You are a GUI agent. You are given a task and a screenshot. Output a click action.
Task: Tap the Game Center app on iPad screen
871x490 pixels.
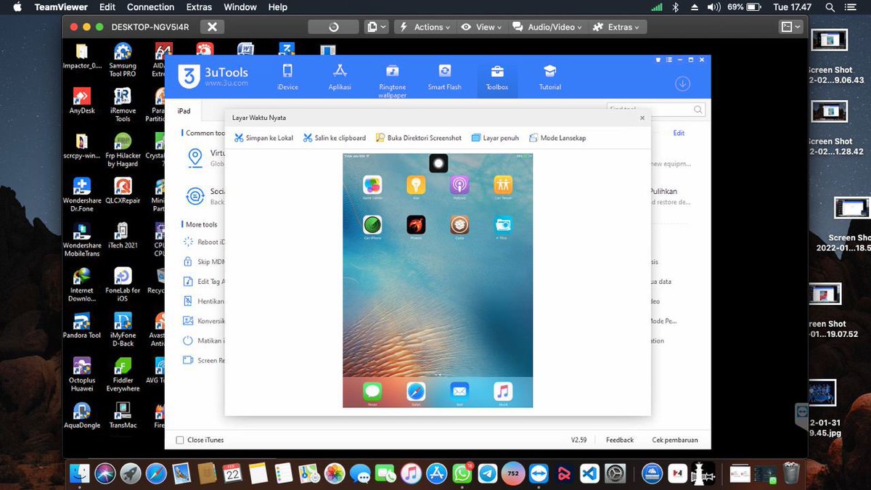(372, 185)
